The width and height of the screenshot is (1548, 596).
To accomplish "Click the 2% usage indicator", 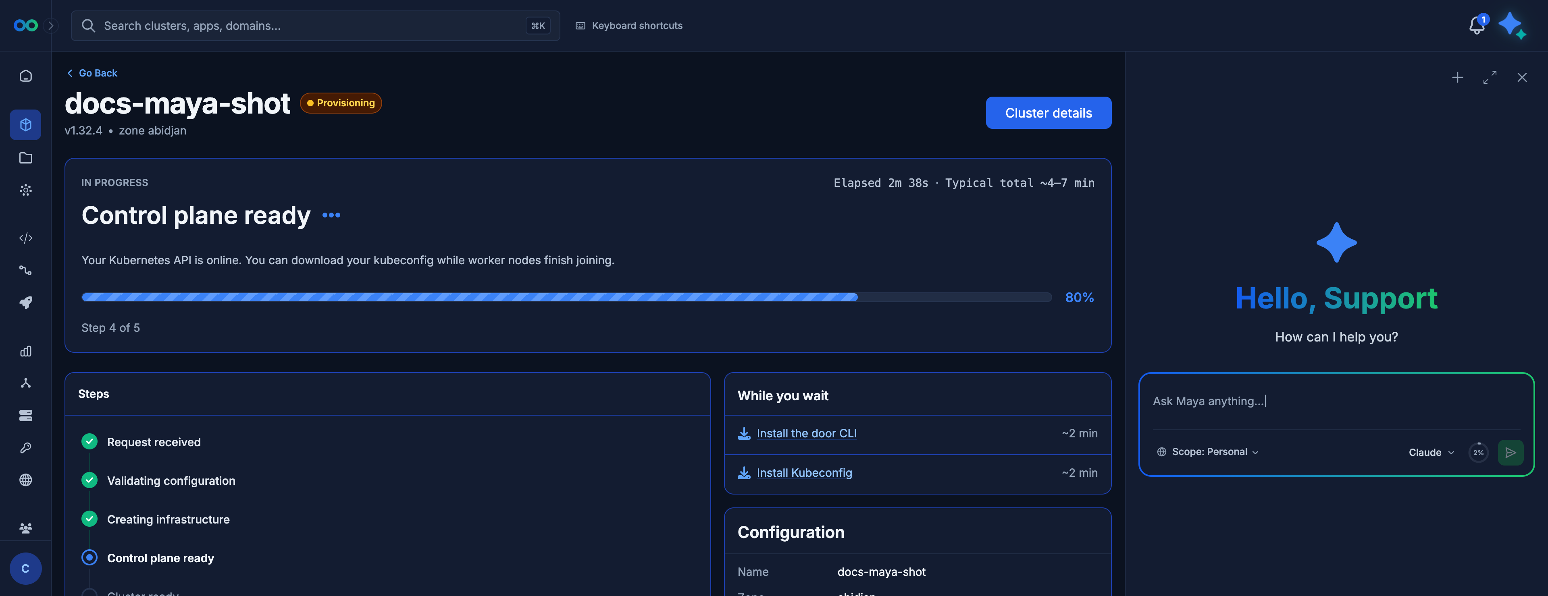I will [x=1478, y=453].
